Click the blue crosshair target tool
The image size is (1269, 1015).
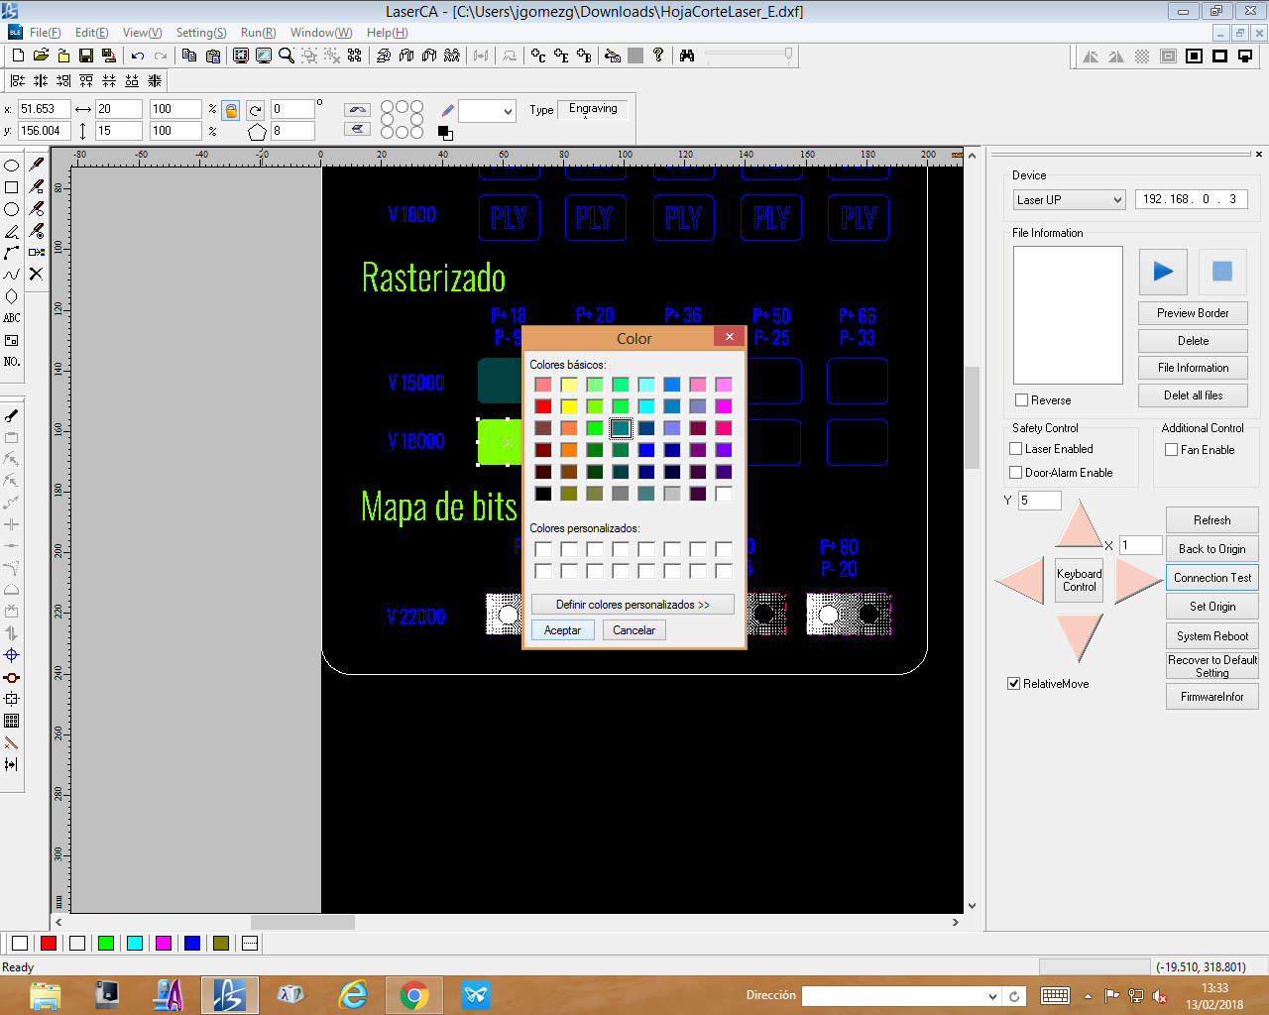12,655
